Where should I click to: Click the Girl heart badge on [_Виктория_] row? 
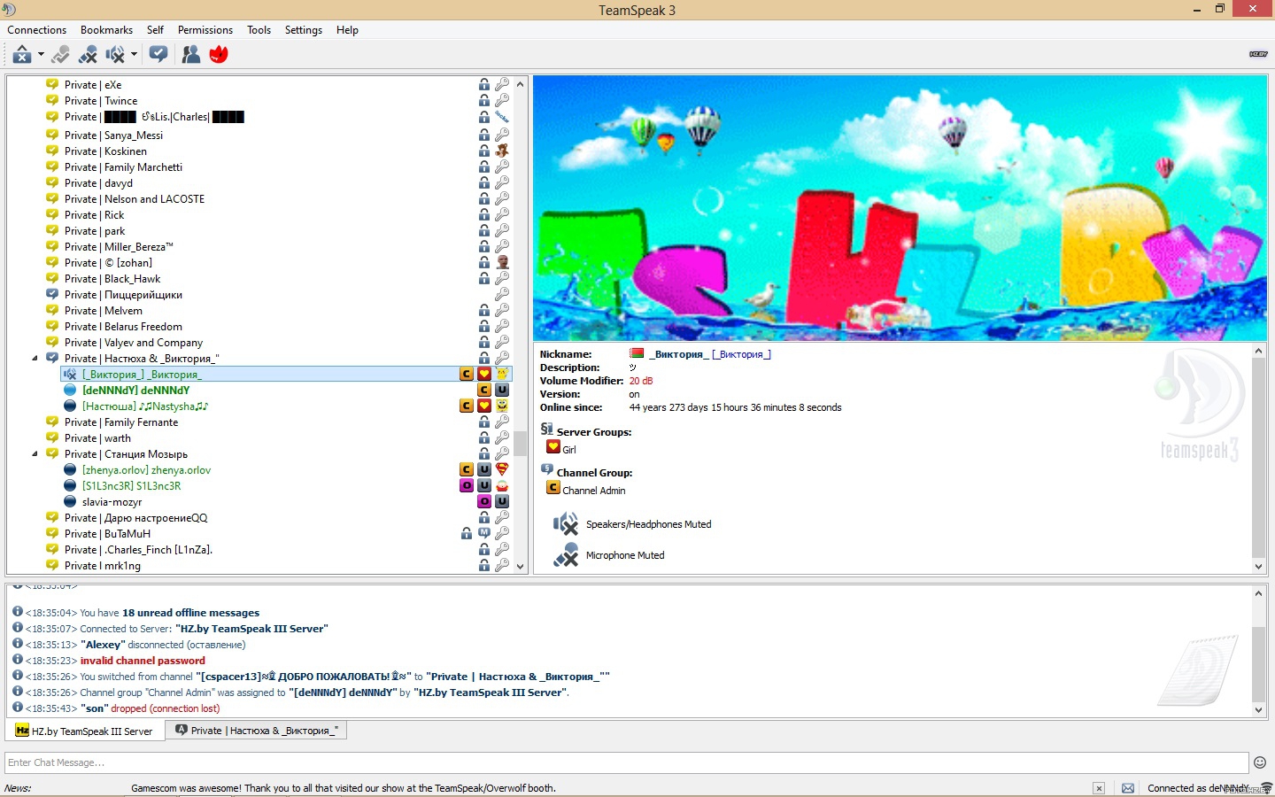pyautogui.click(x=484, y=375)
